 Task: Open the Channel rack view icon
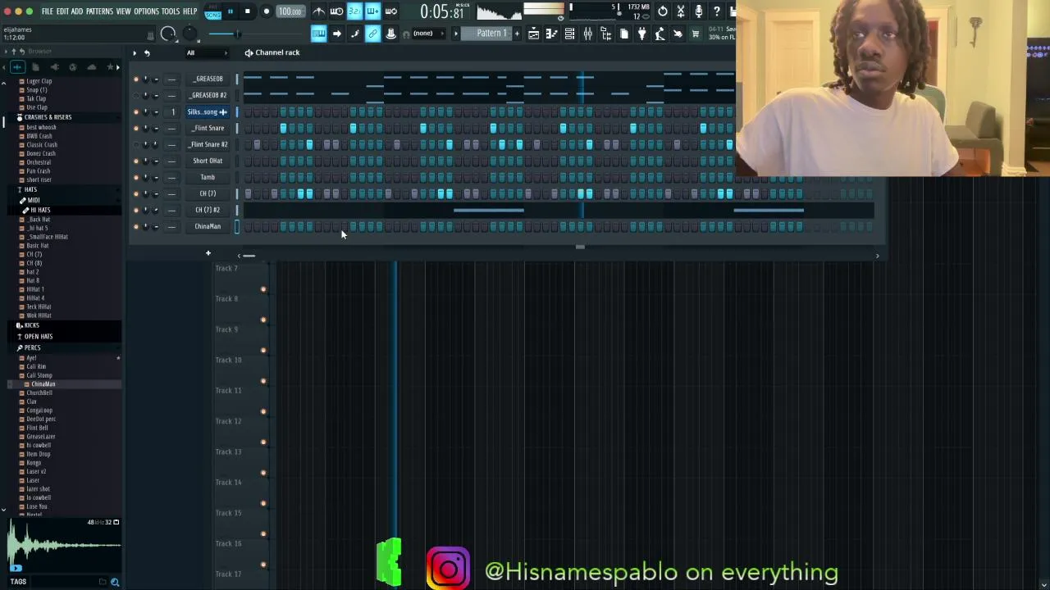[569, 34]
